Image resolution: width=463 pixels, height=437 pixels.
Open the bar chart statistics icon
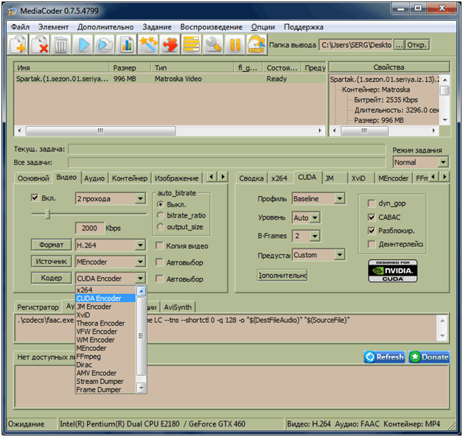click(127, 45)
